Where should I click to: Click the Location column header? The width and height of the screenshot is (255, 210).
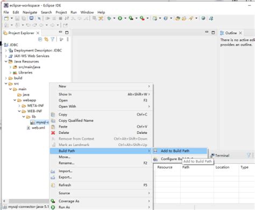coord(222,167)
